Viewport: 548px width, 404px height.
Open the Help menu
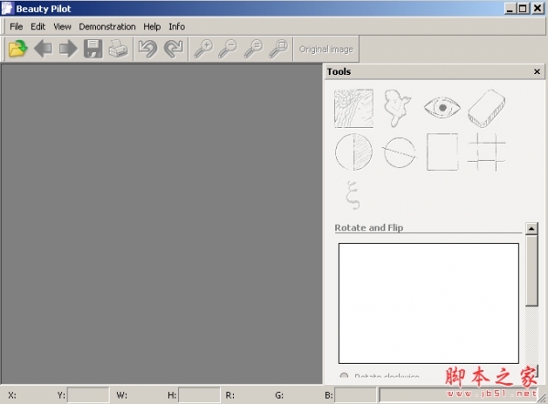coord(152,27)
